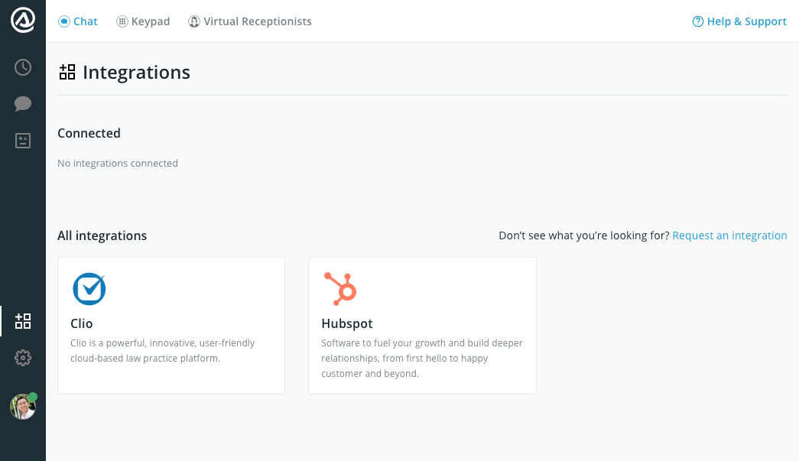Open the Request an integration link

point(729,235)
